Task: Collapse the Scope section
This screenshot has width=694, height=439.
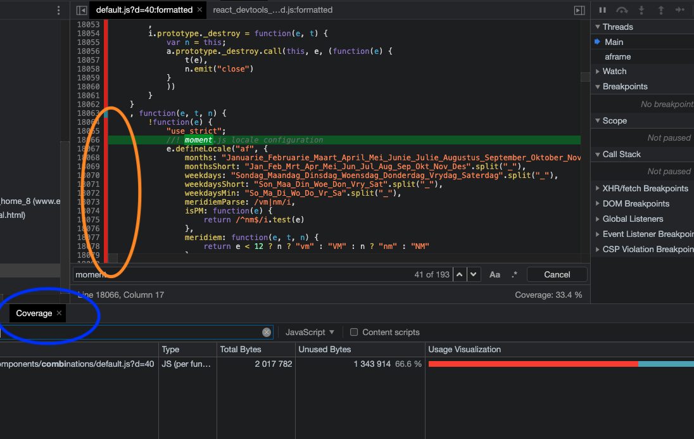Action: pos(598,120)
